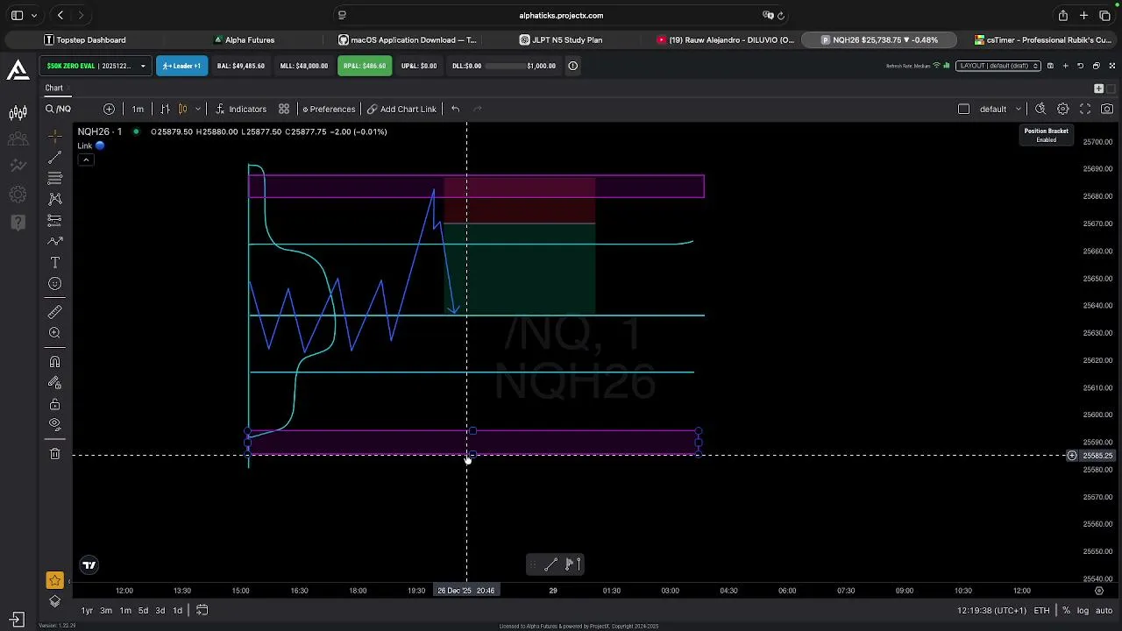The height and width of the screenshot is (631, 1122).
Task: Select the crosshair cursor tool
Action: 54,136
